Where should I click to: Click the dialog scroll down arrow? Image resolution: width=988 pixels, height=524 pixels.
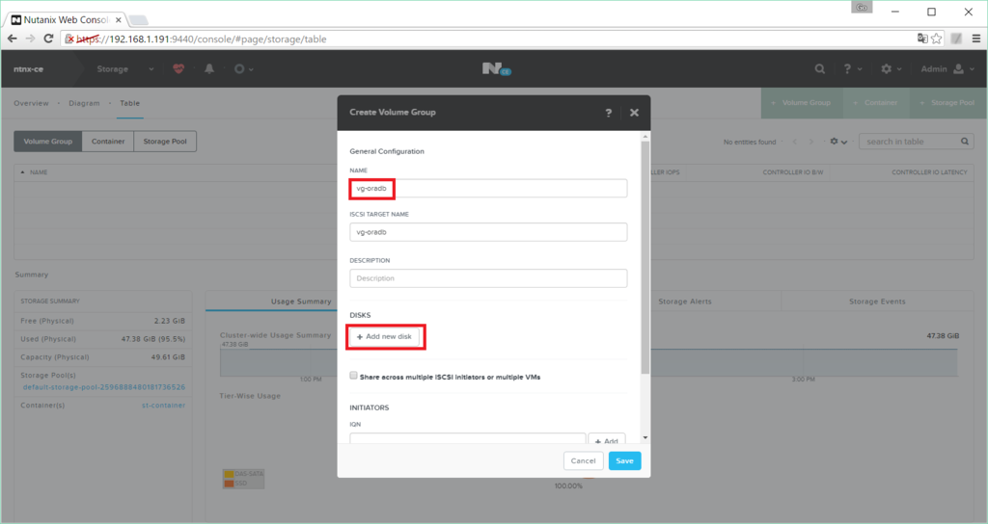coord(645,438)
